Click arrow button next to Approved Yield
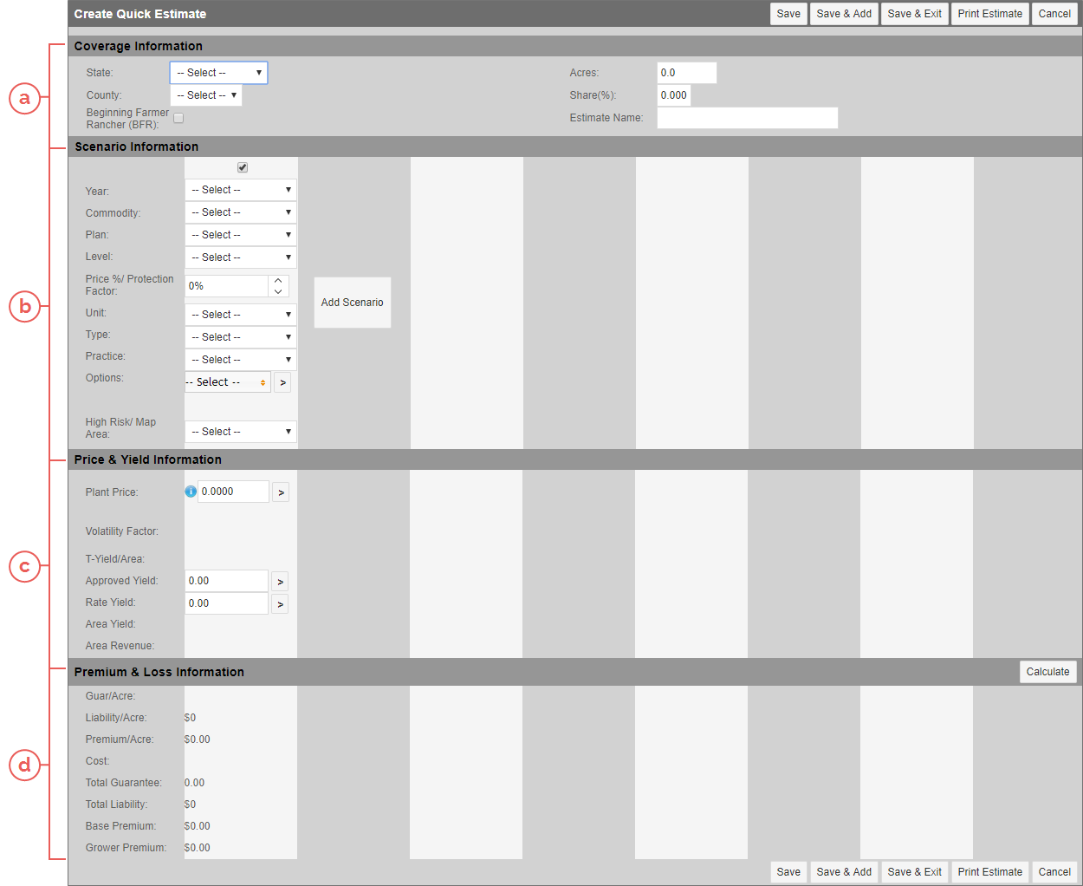 pos(280,582)
